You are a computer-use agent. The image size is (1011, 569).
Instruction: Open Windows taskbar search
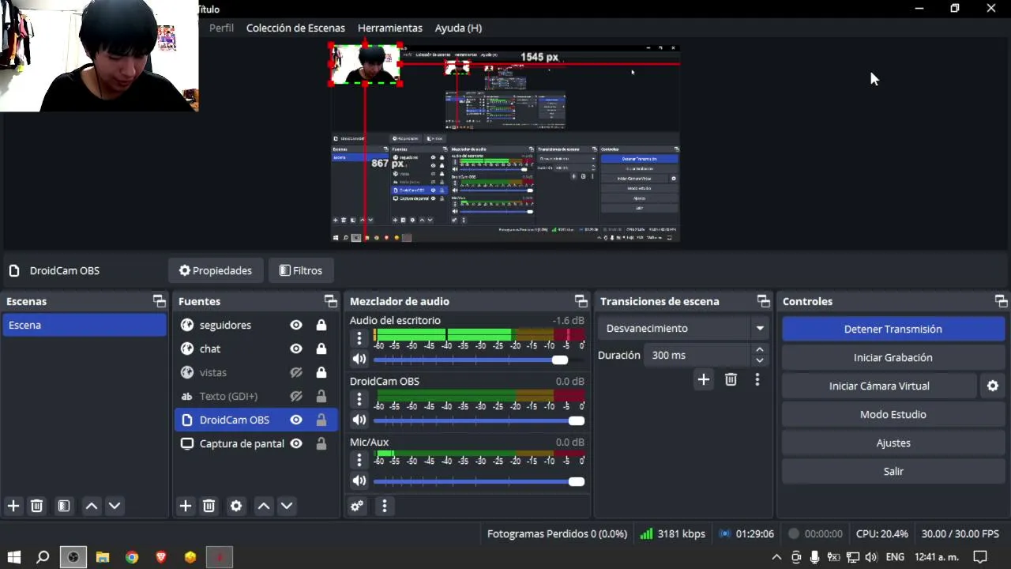pyautogui.click(x=43, y=557)
